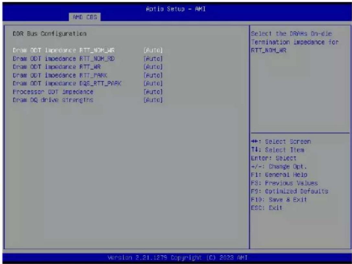This screenshot has height=264, width=352.
Task: Select Dram ODT impedance DQS_RTT_PARK setting
Action: (x=67, y=83)
